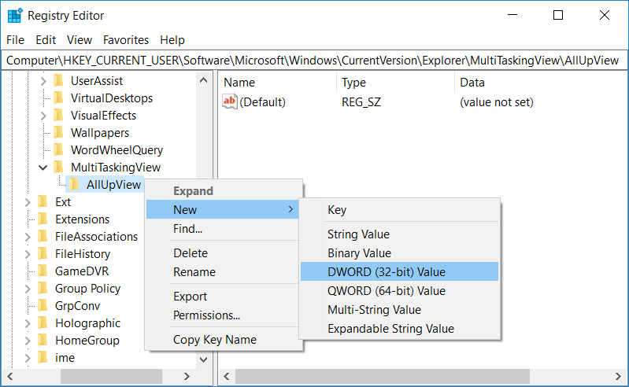Click the (Default) string value icon
Viewport: 629px width, 387px height.
tap(230, 101)
